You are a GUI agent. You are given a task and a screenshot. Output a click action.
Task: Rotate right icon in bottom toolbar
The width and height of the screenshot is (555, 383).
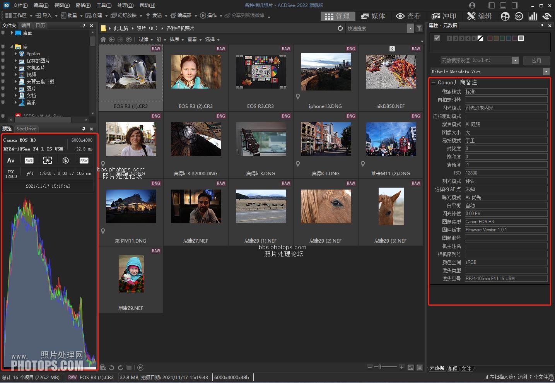click(120, 368)
